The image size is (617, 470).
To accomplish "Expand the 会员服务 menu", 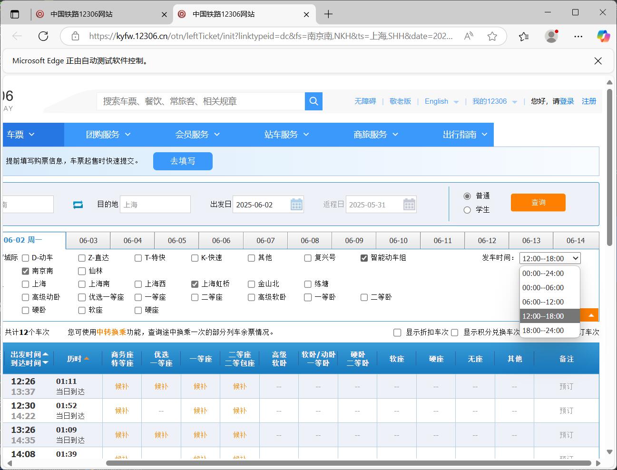I will point(198,135).
